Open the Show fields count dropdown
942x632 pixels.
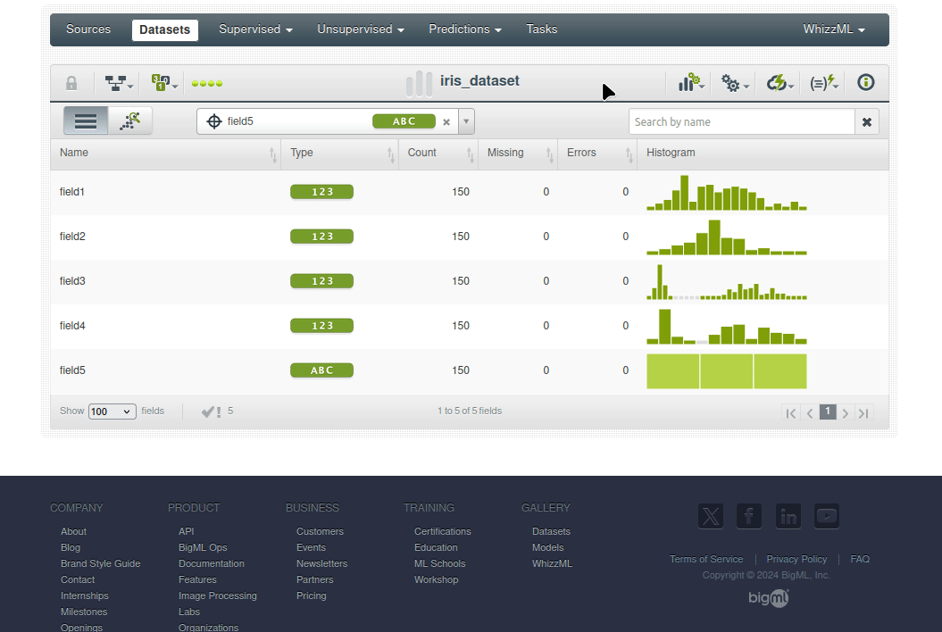point(112,412)
